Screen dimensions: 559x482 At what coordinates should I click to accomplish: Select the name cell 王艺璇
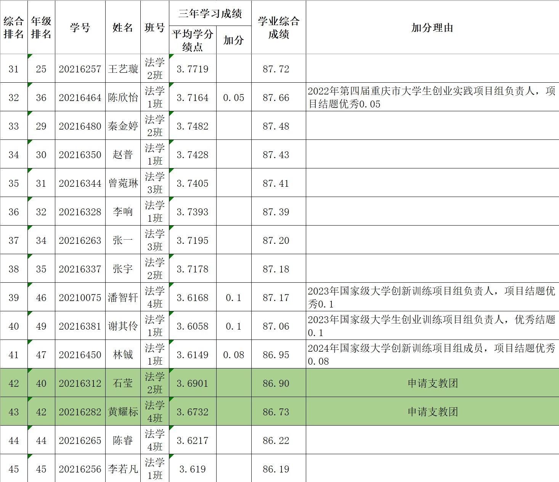pyautogui.click(x=123, y=69)
